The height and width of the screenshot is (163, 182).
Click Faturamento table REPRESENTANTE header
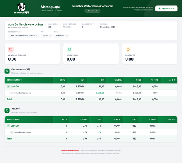click(14, 80)
